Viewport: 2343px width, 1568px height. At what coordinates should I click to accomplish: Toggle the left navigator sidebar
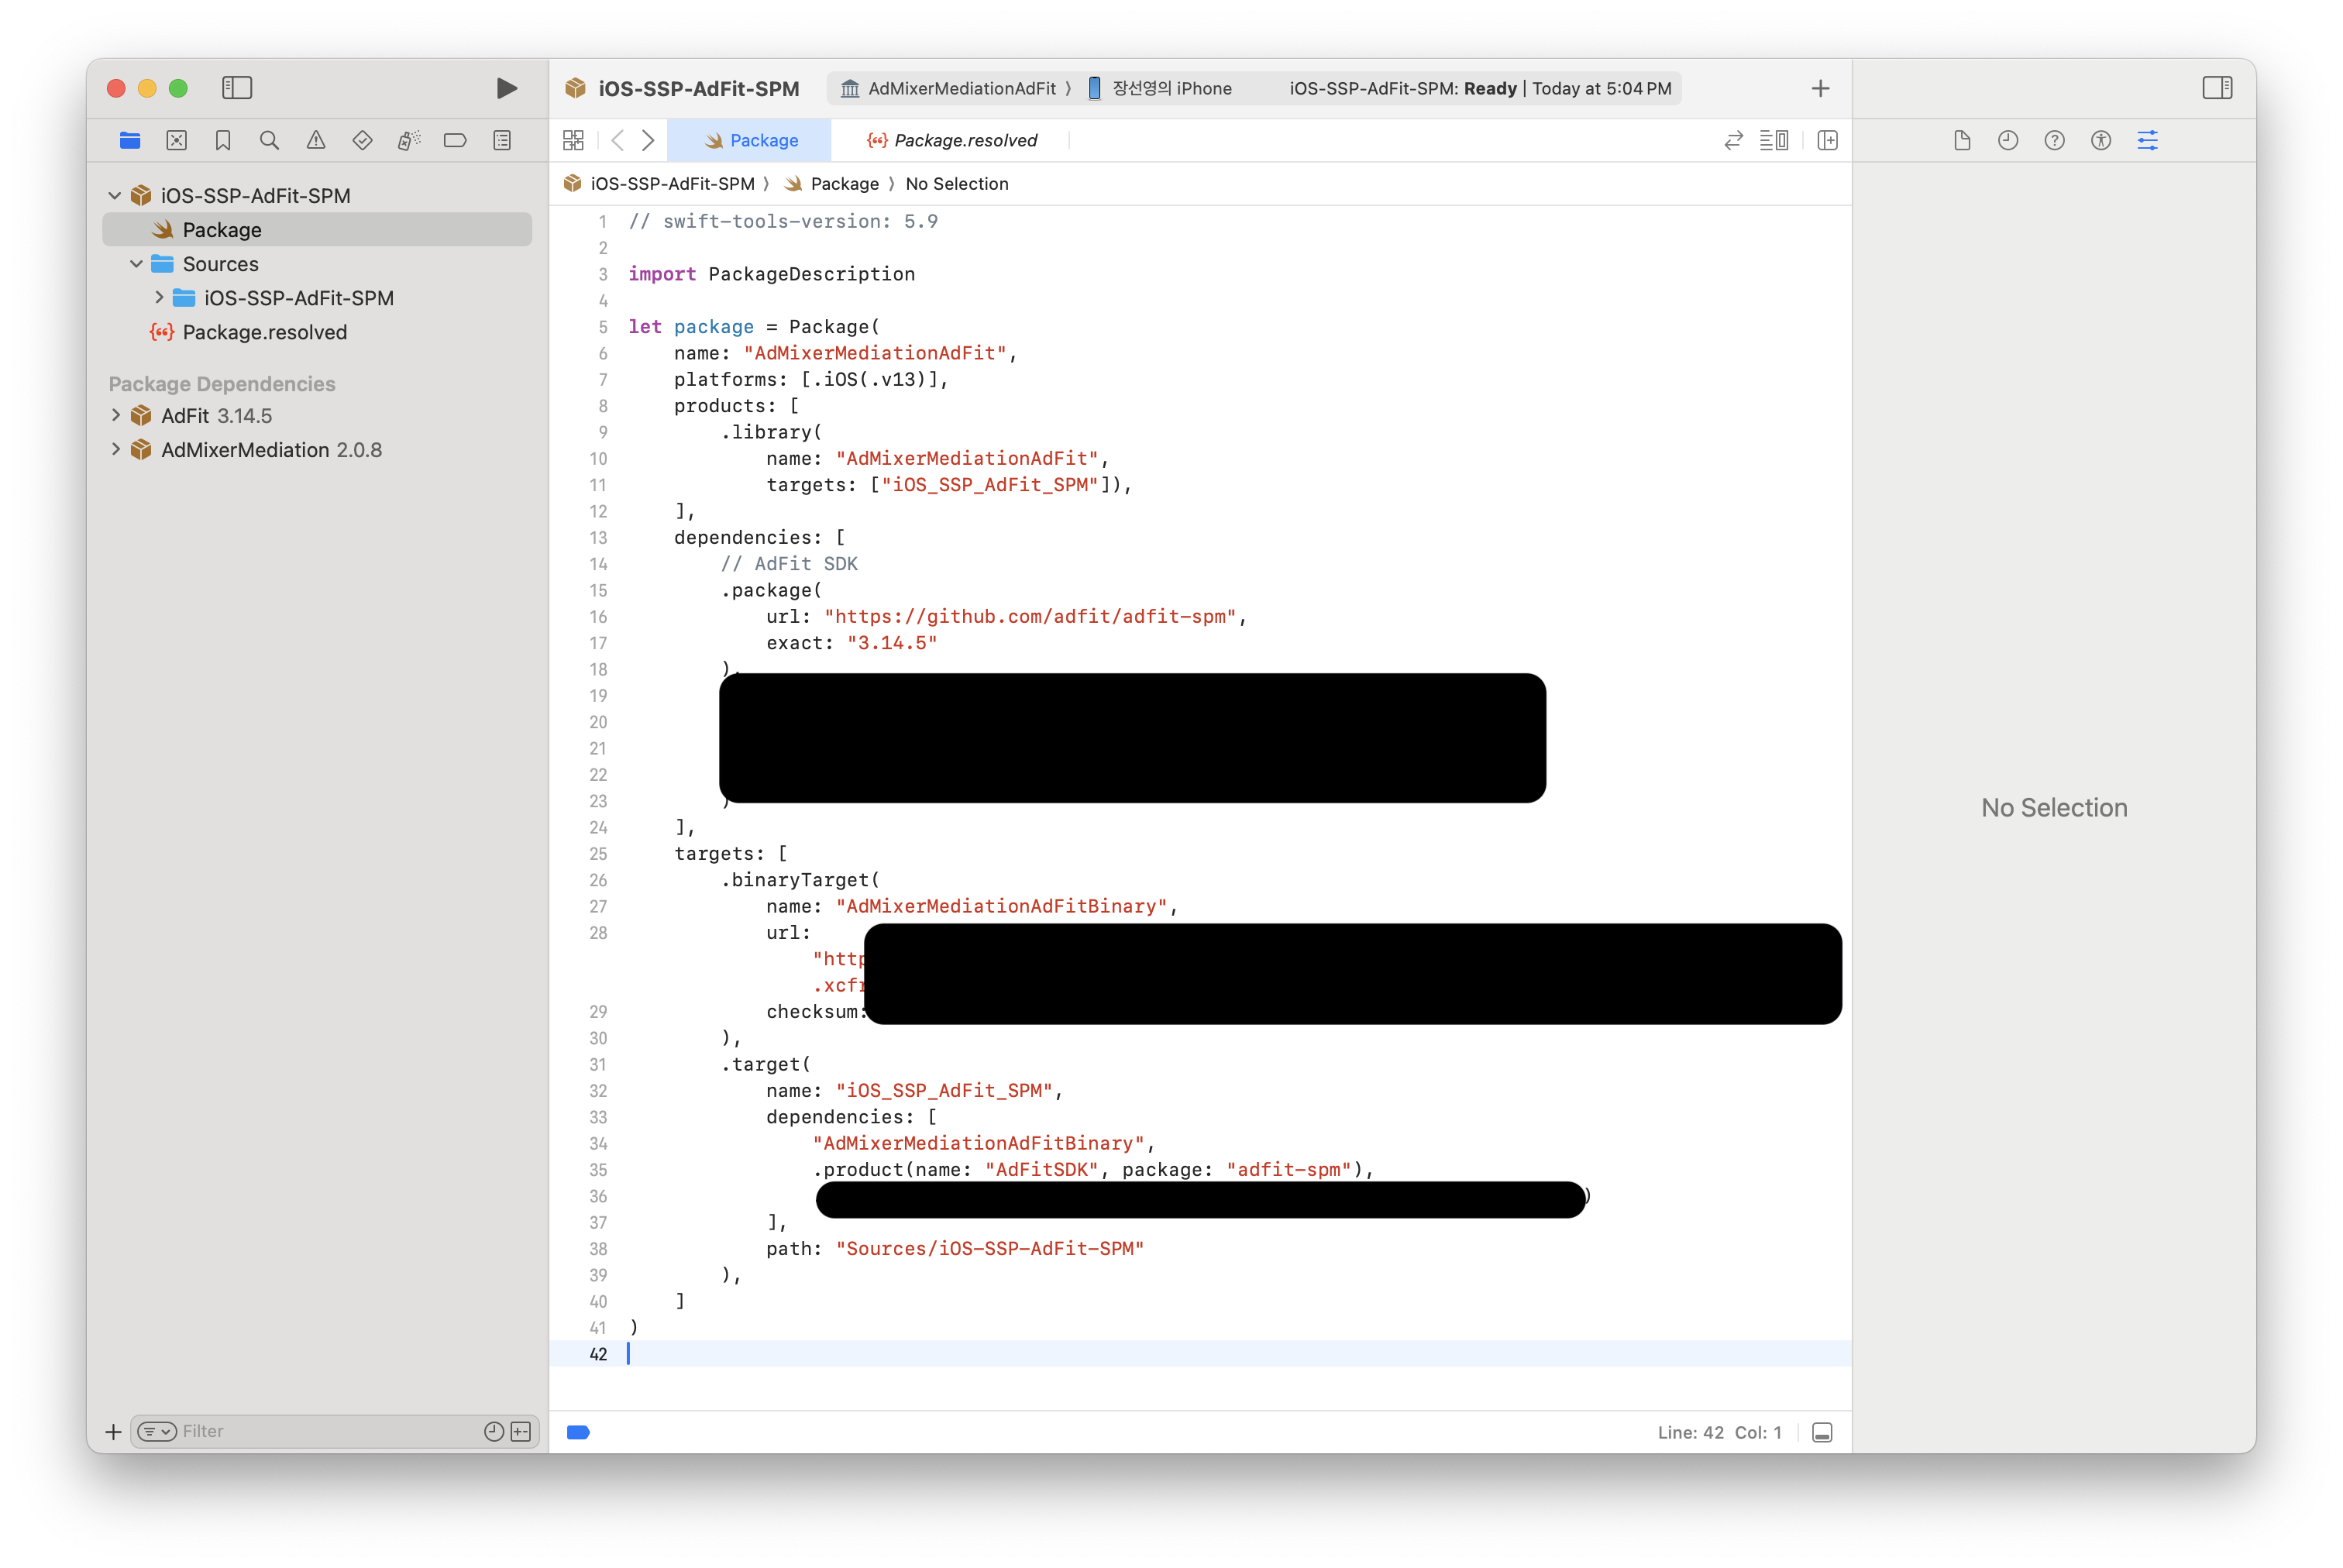click(x=237, y=88)
